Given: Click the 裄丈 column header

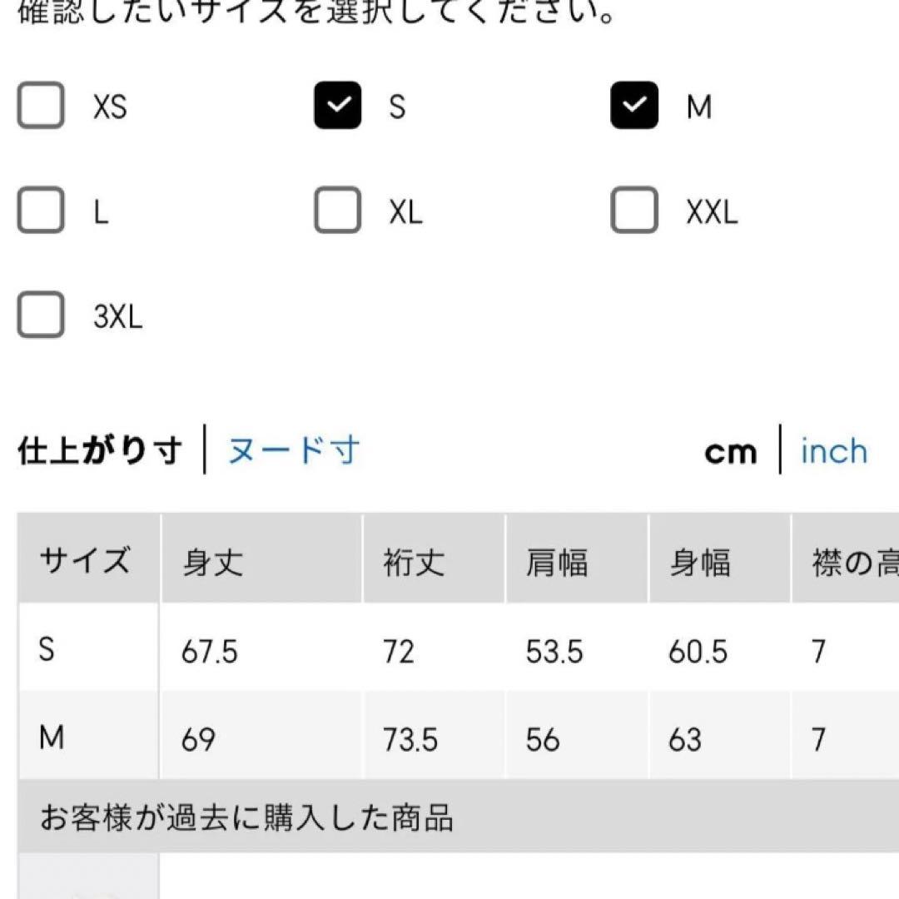Looking at the screenshot, I should [x=414, y=563].
